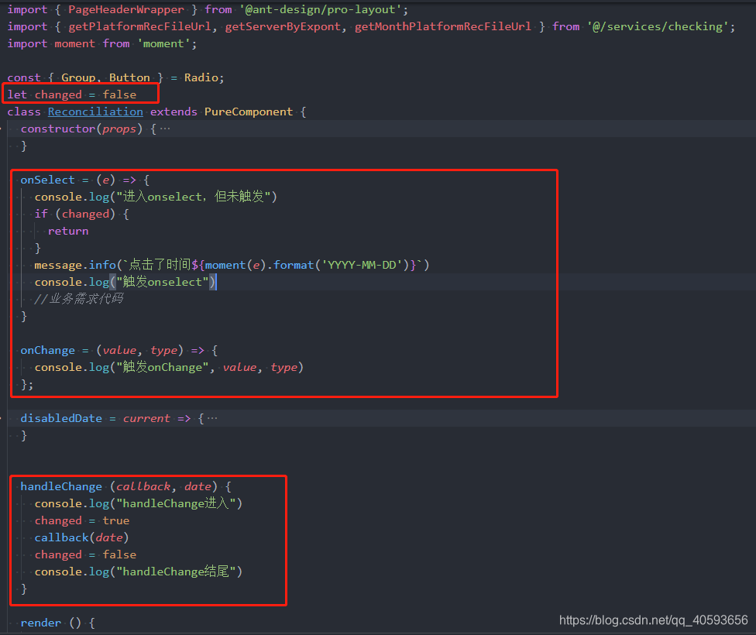
Task: Click the console.log("触发onChange", value, type) line
Action: coord(169,367)
